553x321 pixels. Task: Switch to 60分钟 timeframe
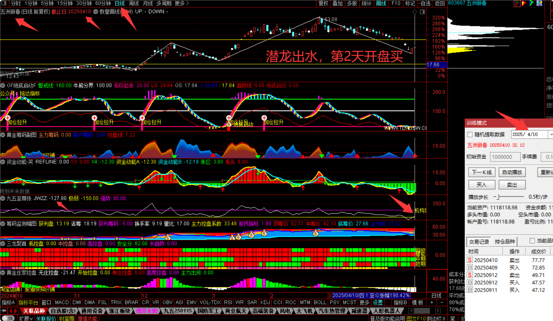click(x=103, y=3)
